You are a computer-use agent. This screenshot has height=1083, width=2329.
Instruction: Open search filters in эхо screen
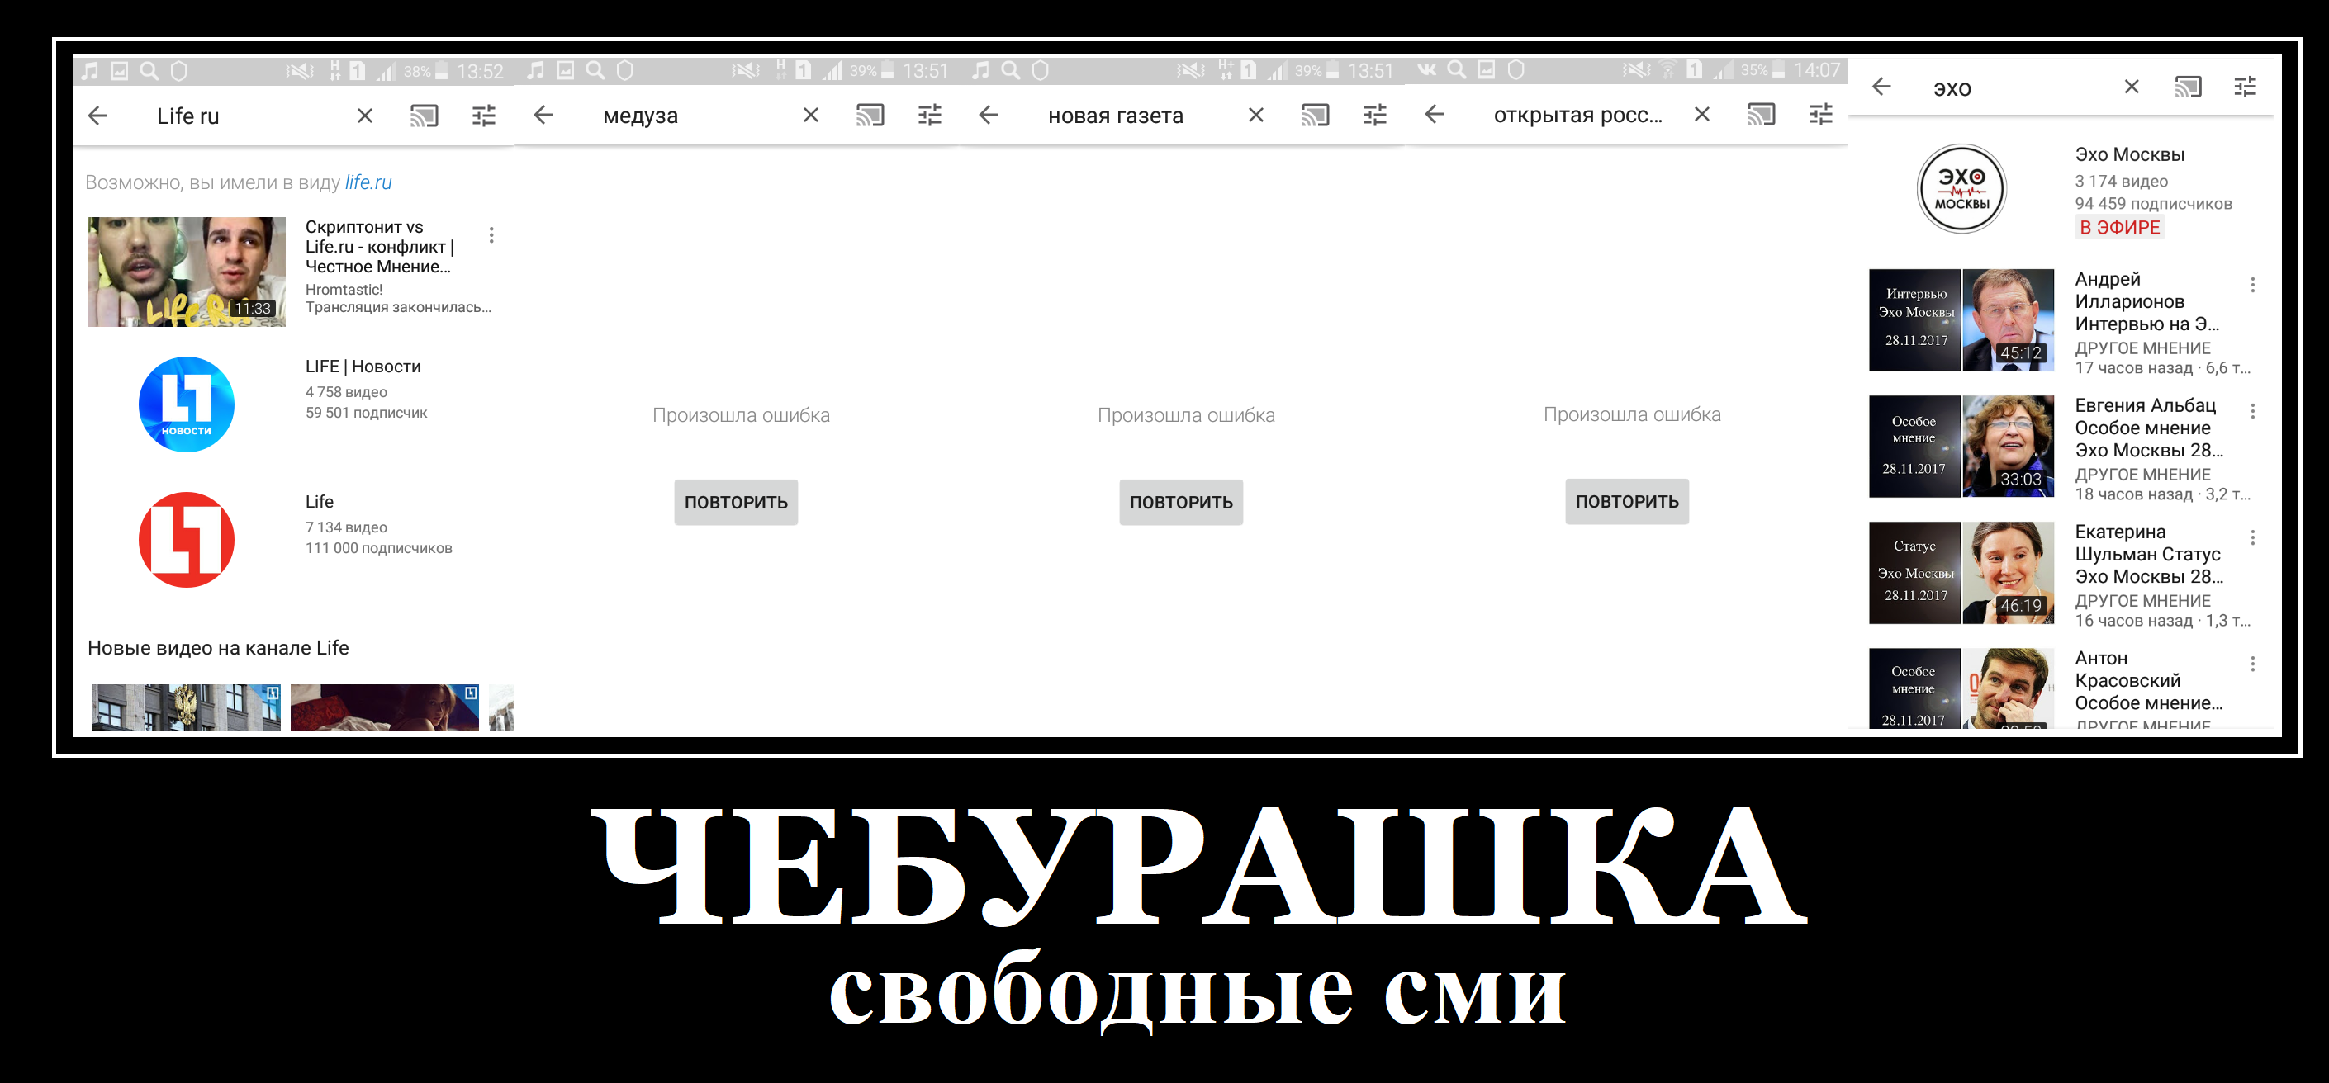pos(2246,87)
